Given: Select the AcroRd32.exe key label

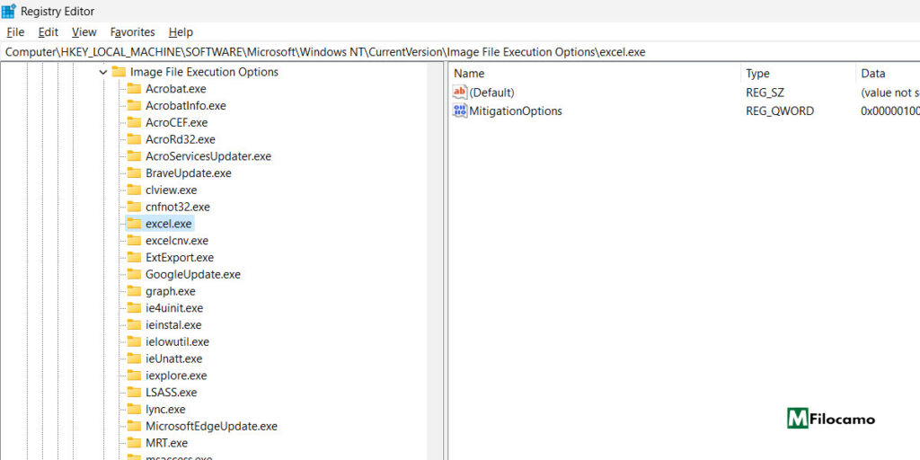Looking at the screenshot, I should 180,139.
